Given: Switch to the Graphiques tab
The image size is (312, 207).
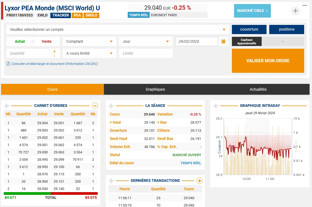Looking at the screenshot, I should tap(155, 89).
